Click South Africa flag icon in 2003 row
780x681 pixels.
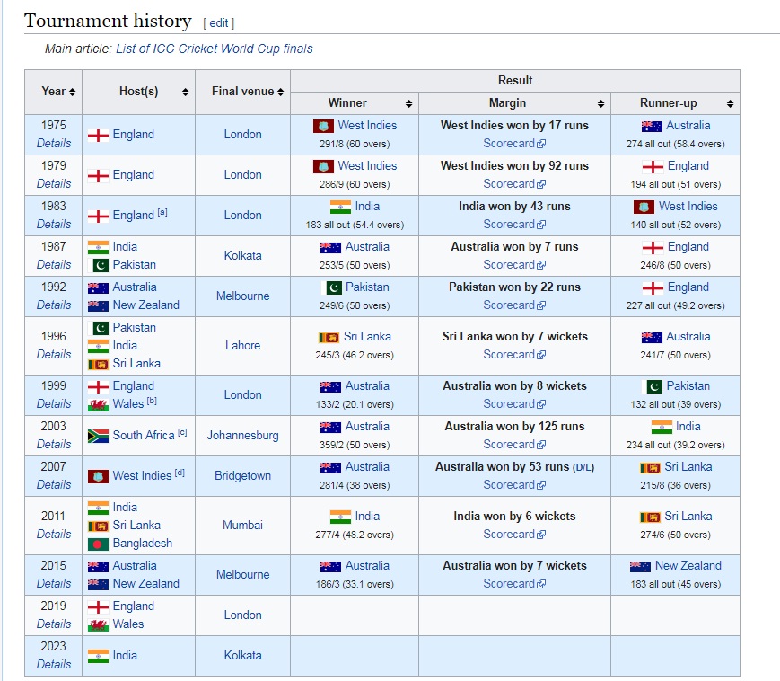tap(98, 436)
